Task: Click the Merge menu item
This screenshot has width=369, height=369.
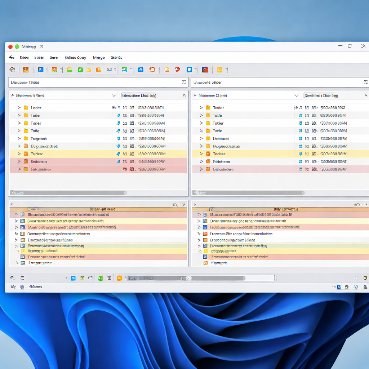Action: click(x=99, y=57)
